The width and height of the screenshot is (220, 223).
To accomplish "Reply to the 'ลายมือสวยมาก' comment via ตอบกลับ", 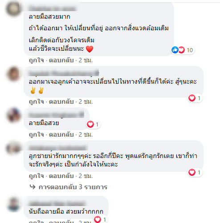I will (x=61, y=60).
